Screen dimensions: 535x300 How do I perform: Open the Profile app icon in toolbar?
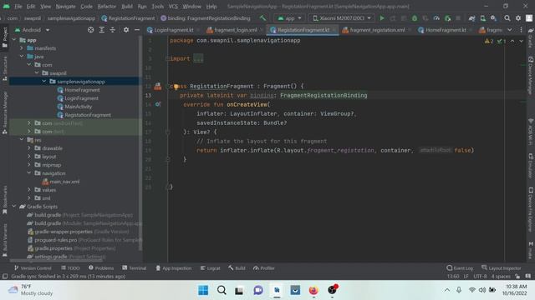(x=436, y=18)
